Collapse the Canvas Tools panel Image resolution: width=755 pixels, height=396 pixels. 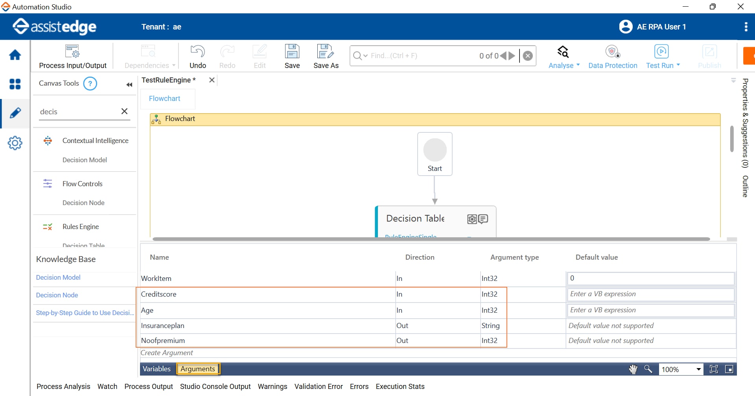[129, 84]
